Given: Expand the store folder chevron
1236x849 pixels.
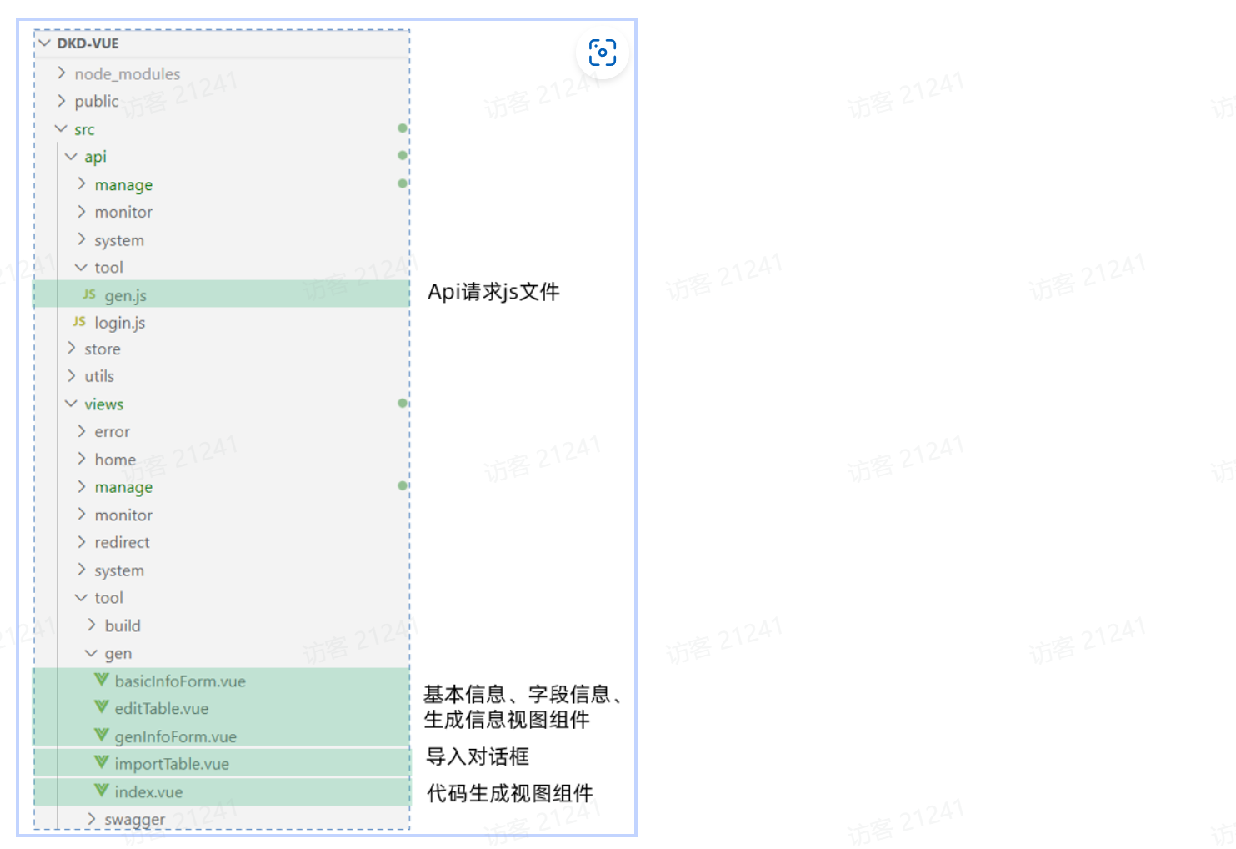Looking at the screenshot, I should point(71,348).
